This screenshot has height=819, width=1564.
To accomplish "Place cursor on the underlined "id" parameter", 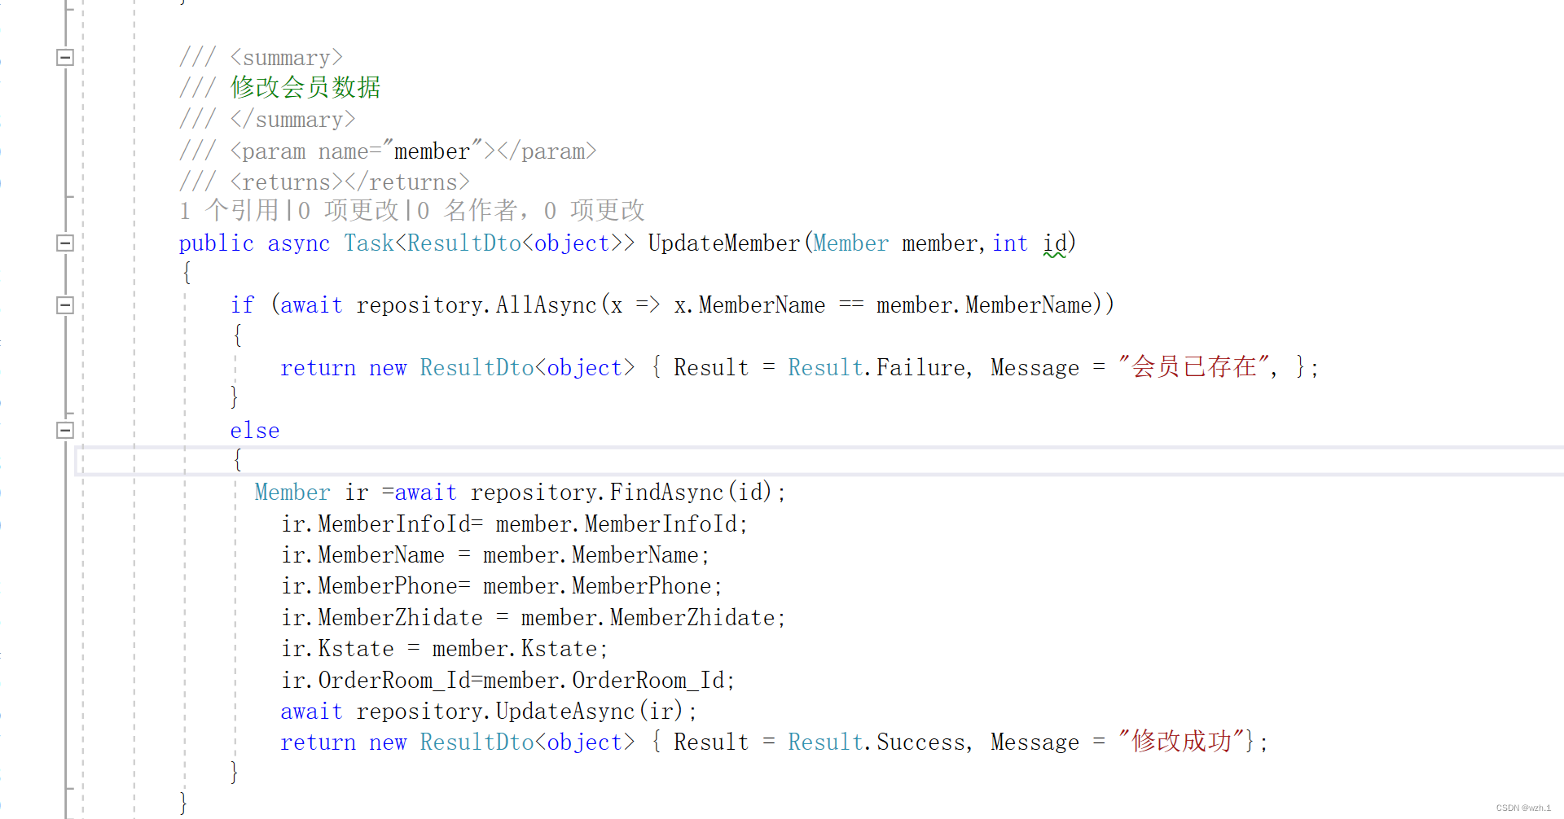I will point(1054,243).
